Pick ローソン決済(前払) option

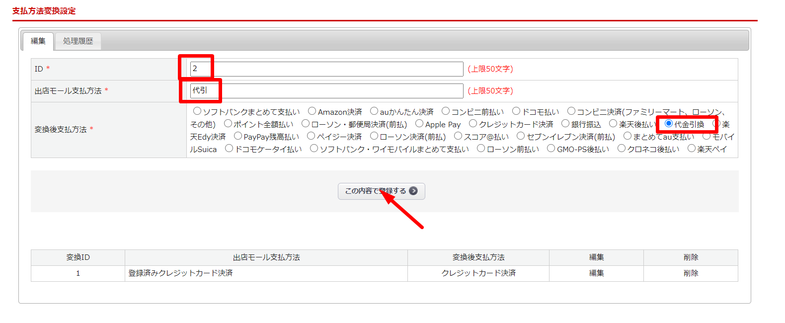tap(374, 136)
